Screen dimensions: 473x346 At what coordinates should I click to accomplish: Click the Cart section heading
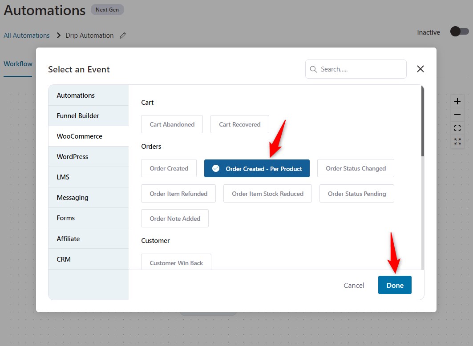coord(147,103)
